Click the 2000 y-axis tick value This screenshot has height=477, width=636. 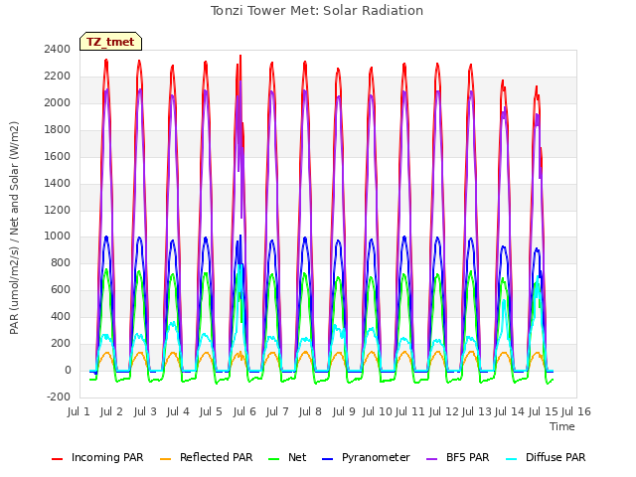click(58, 102)
